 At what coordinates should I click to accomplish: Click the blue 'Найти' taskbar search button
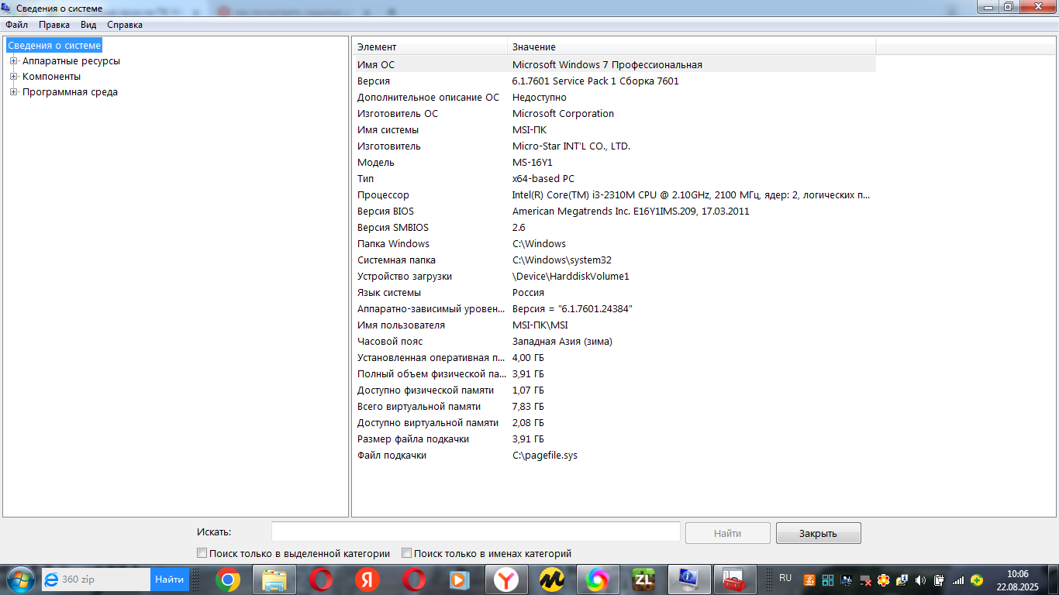[169, 580]
